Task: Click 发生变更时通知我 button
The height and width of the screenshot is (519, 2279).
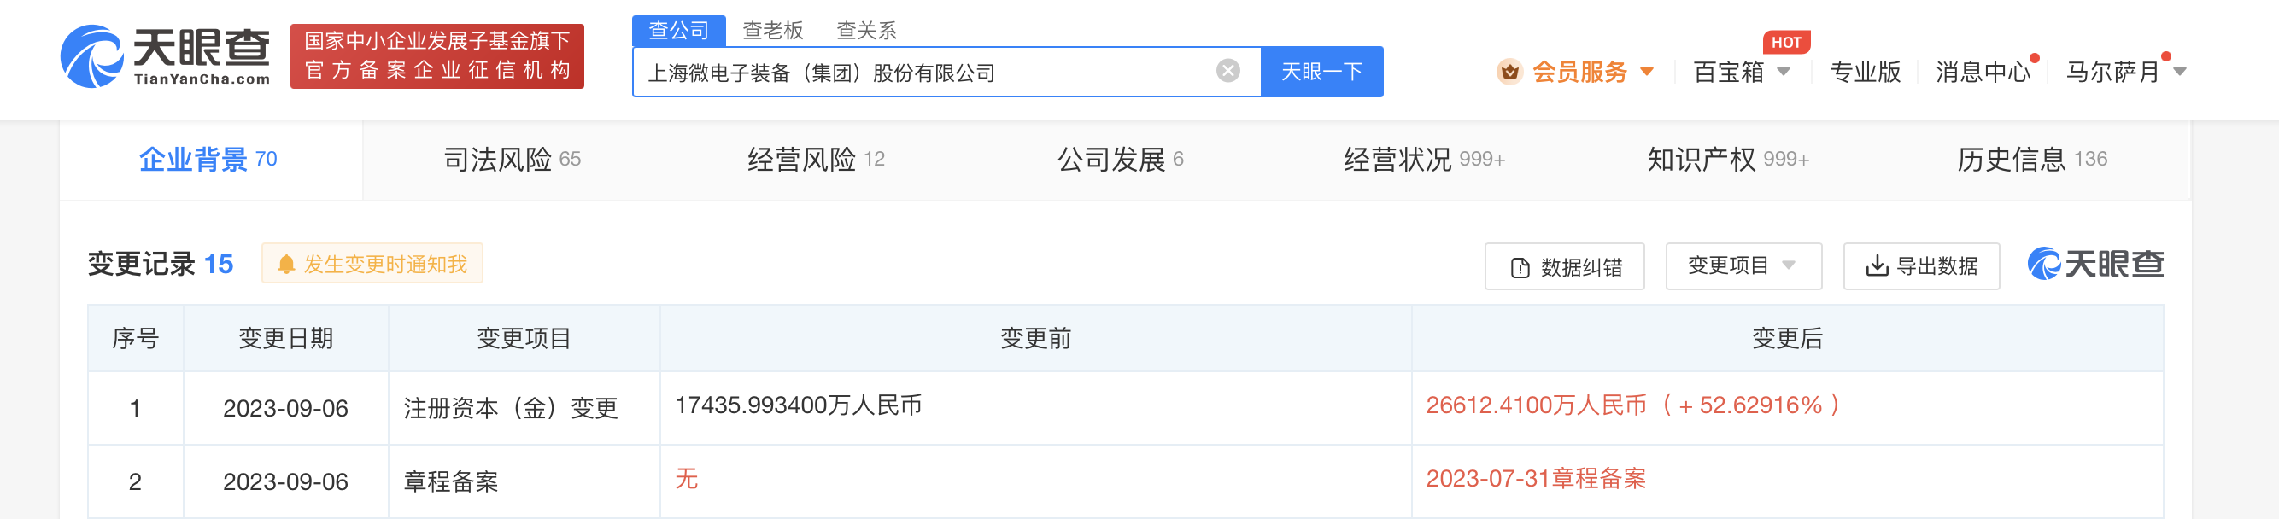Action: click(x=372, y=265)
